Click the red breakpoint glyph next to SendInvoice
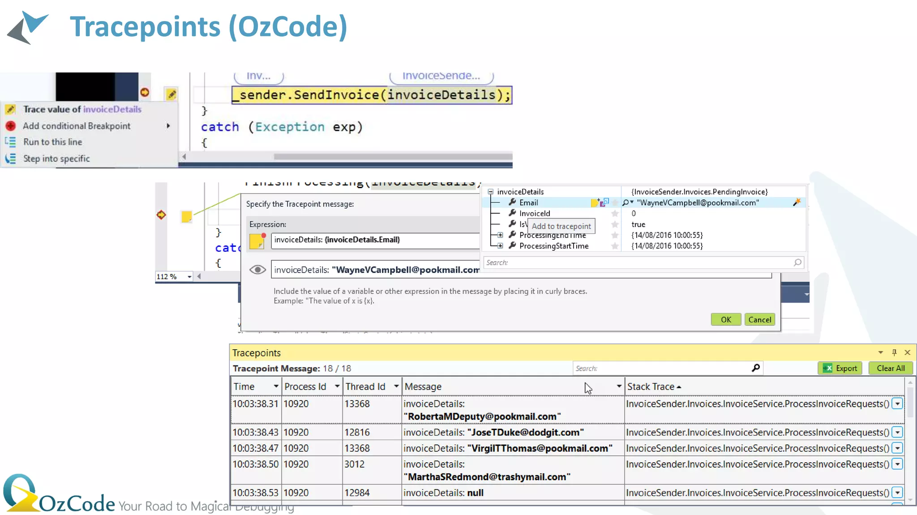This screenshot has height=515, width=917. (145, 92)
